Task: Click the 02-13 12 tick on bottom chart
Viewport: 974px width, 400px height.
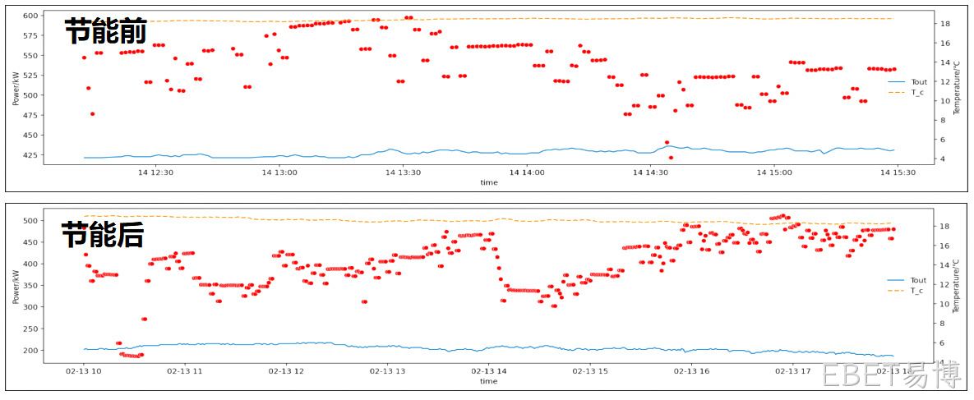Action: (x=287, y=371)
